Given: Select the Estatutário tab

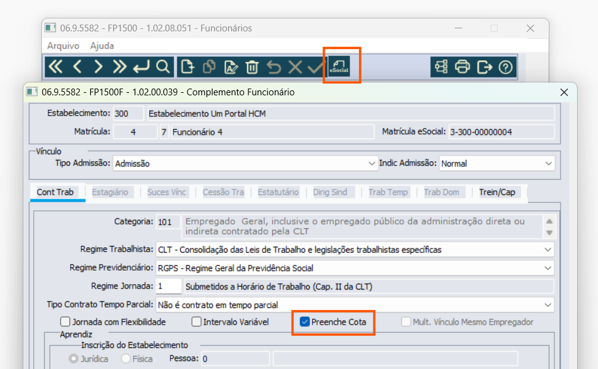Looking at the screenshot, I should coord(278,192).
